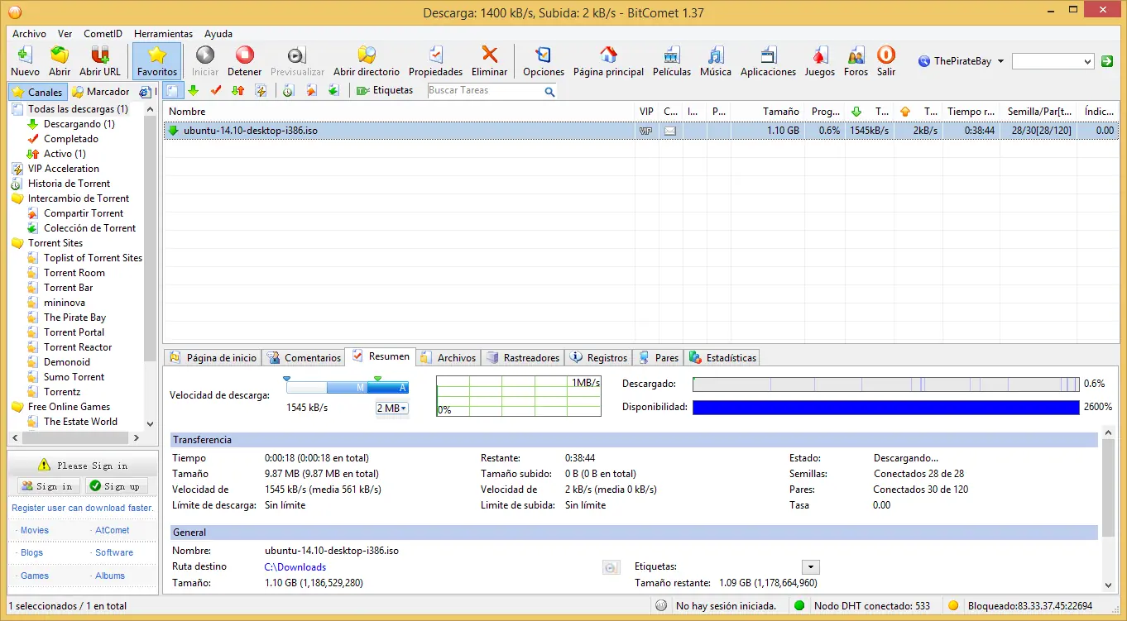Toggle the Favoritos star button

point(157,61)
